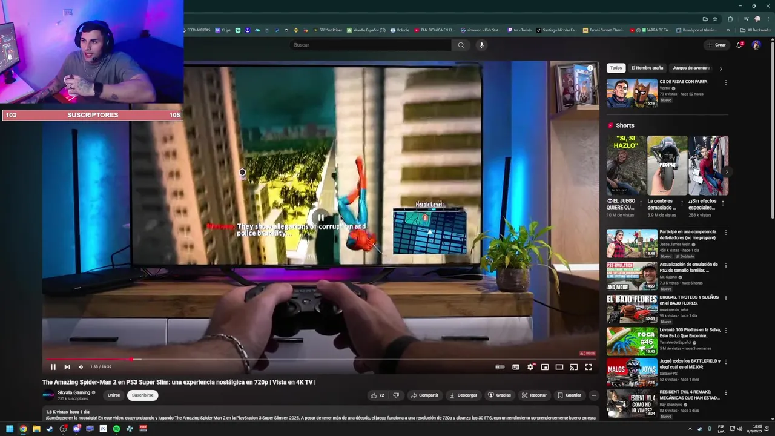775x436 pixels.
Task: Open CS DE RISAS CON FARFA thumbnail
Action: point(632,93)
